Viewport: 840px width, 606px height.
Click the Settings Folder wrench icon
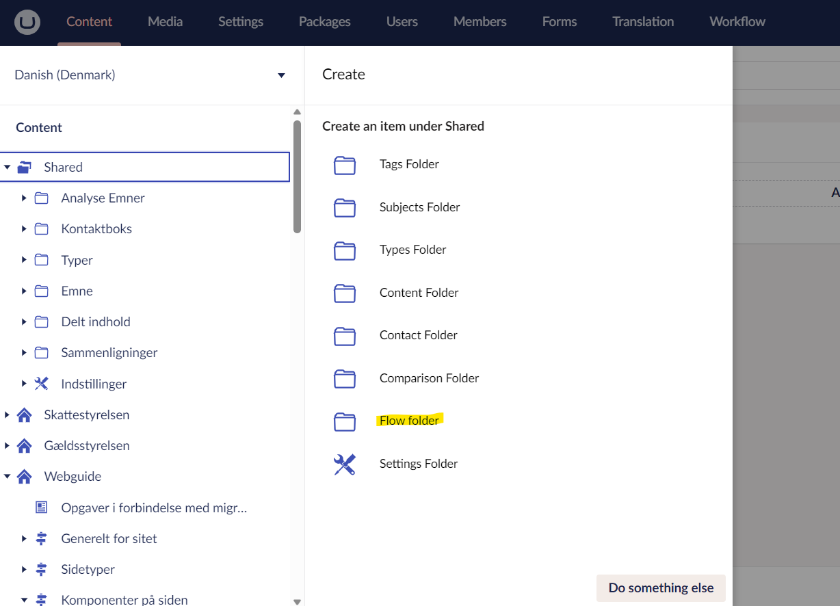(x=345, y=464)
